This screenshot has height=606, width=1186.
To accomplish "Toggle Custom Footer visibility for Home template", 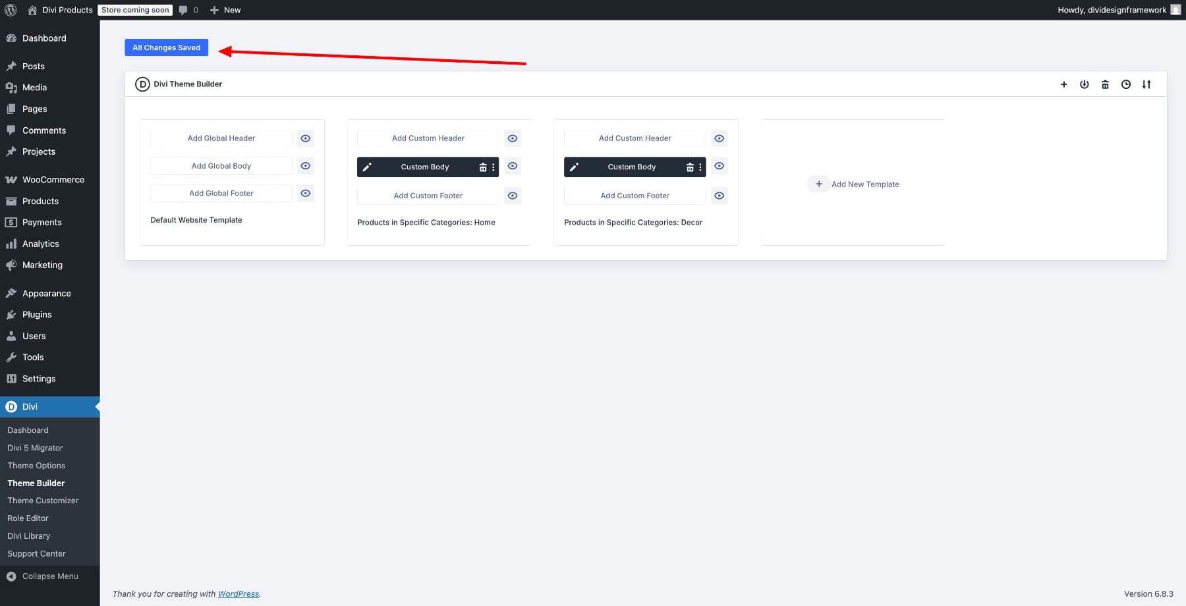I will (x=512, y=196).
